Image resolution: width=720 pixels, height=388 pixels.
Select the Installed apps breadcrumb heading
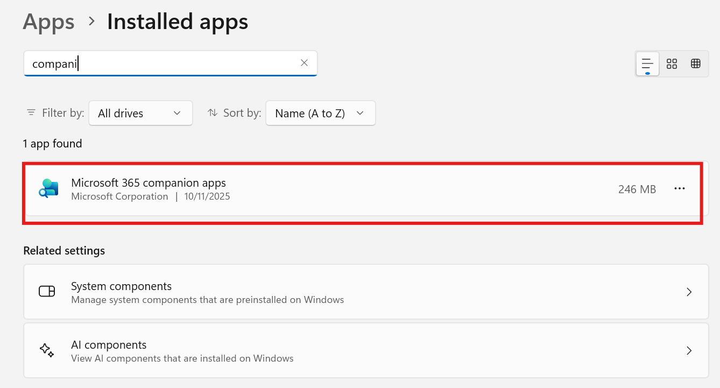click(178, 22)
